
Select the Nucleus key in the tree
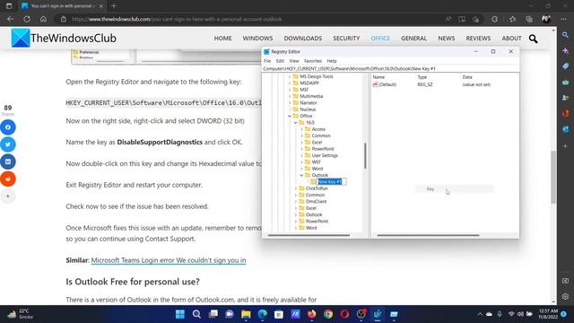(x=308, y=109)
